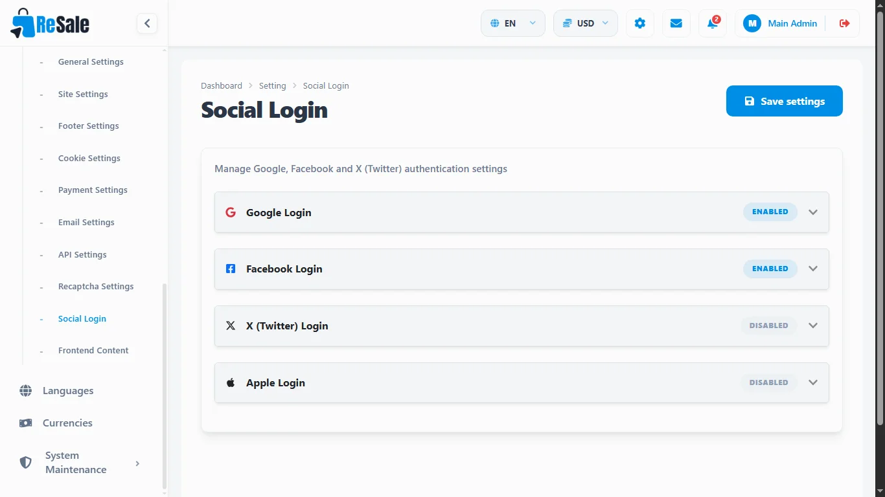Click the M user avatar
885x497 pixels.
click(752, 23)
